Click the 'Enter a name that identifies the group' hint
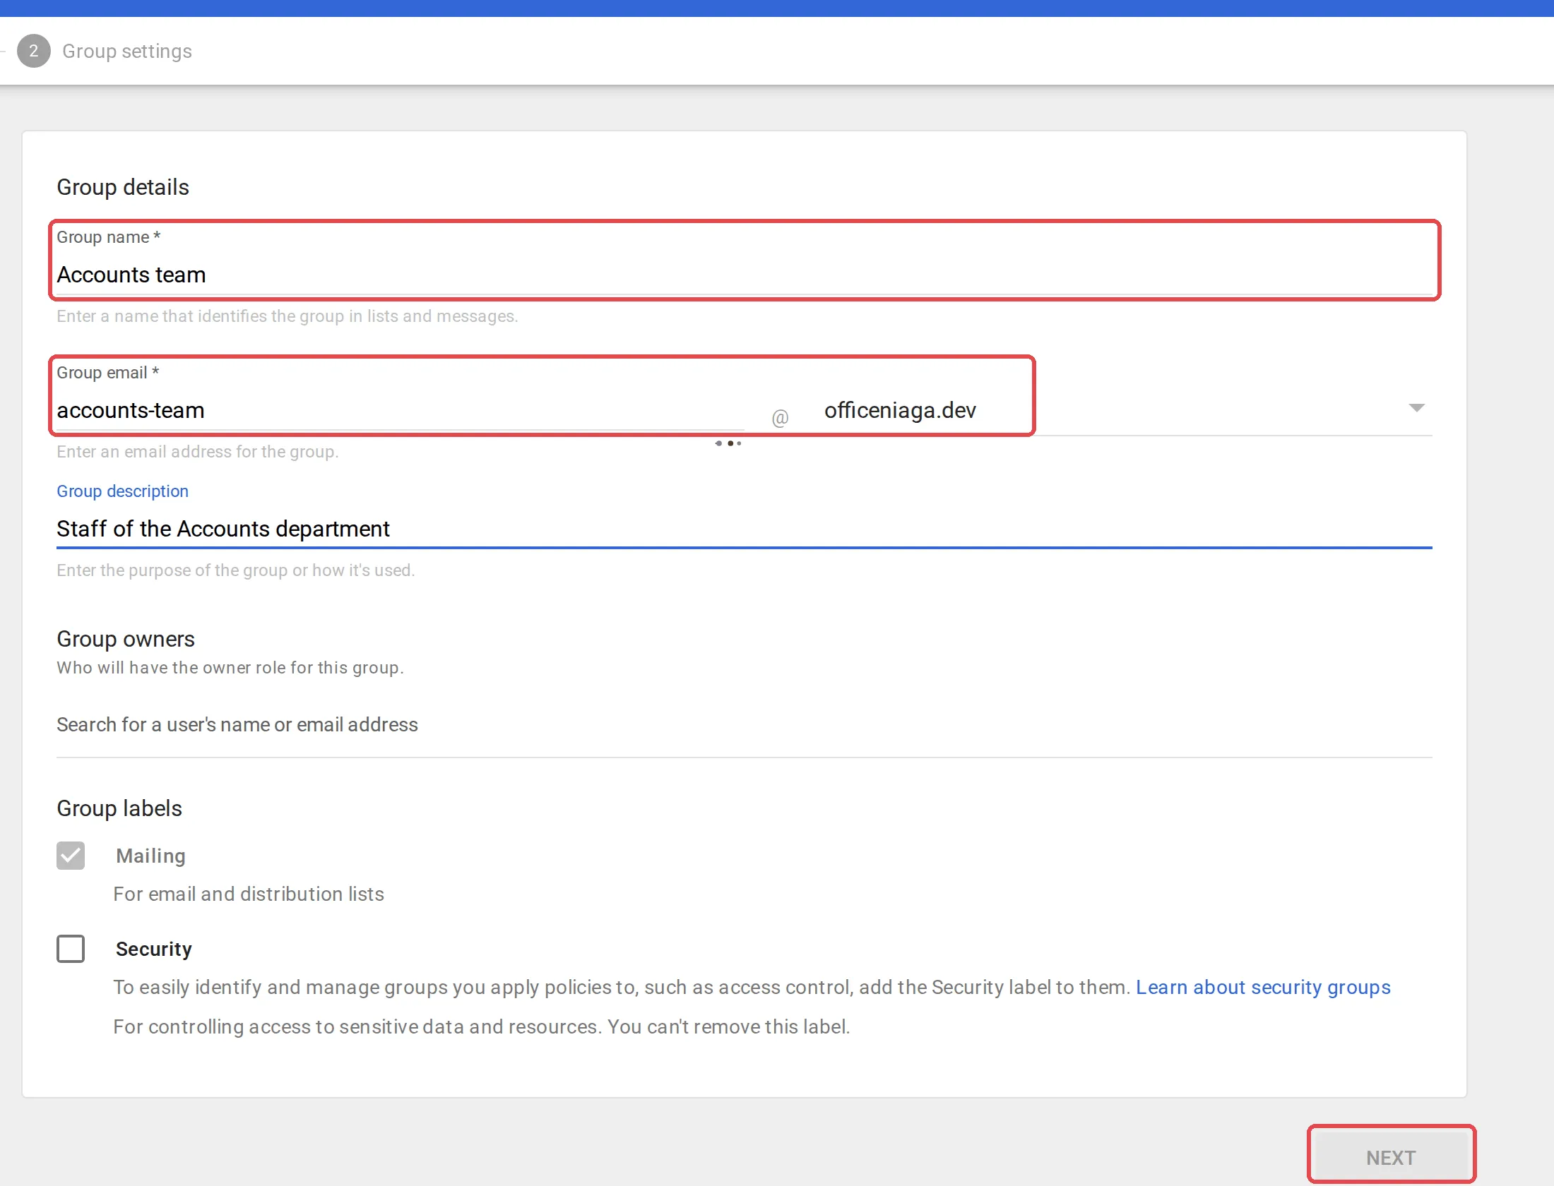The height and width of the screenshot is (1186, 1554). 287,316
